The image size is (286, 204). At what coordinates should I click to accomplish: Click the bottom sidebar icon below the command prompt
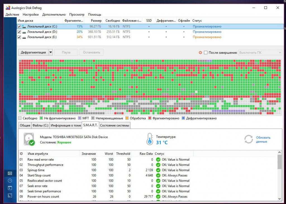(10, 196)
